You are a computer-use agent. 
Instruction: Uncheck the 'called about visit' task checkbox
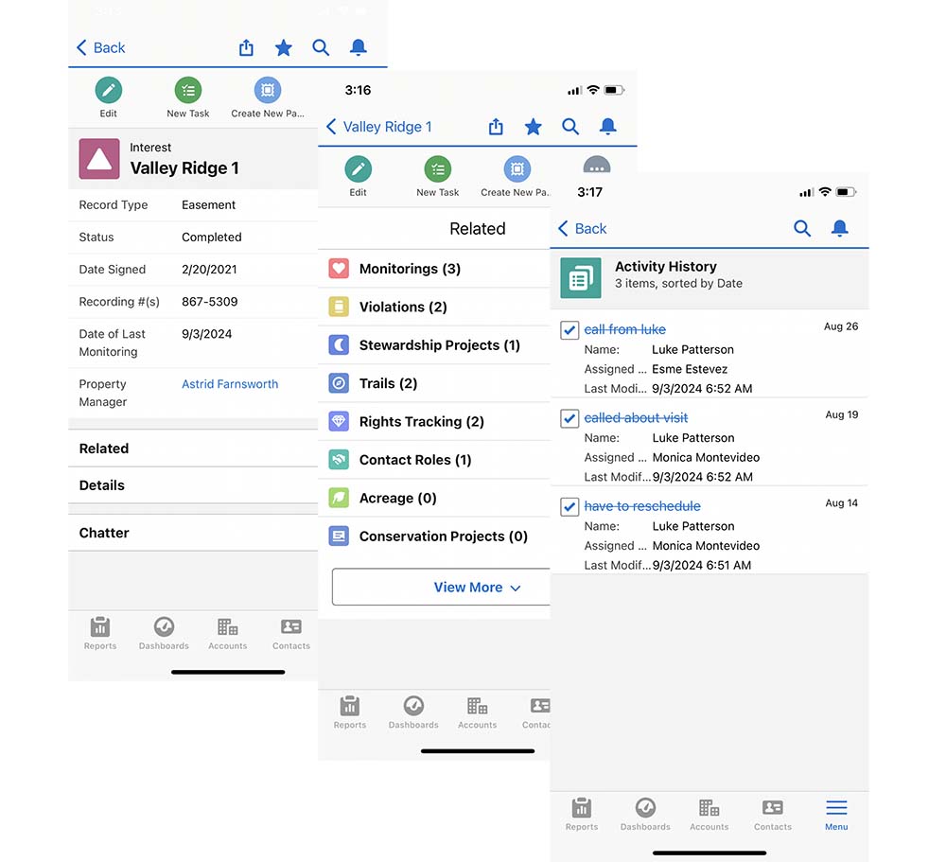[x=569, y=418]
